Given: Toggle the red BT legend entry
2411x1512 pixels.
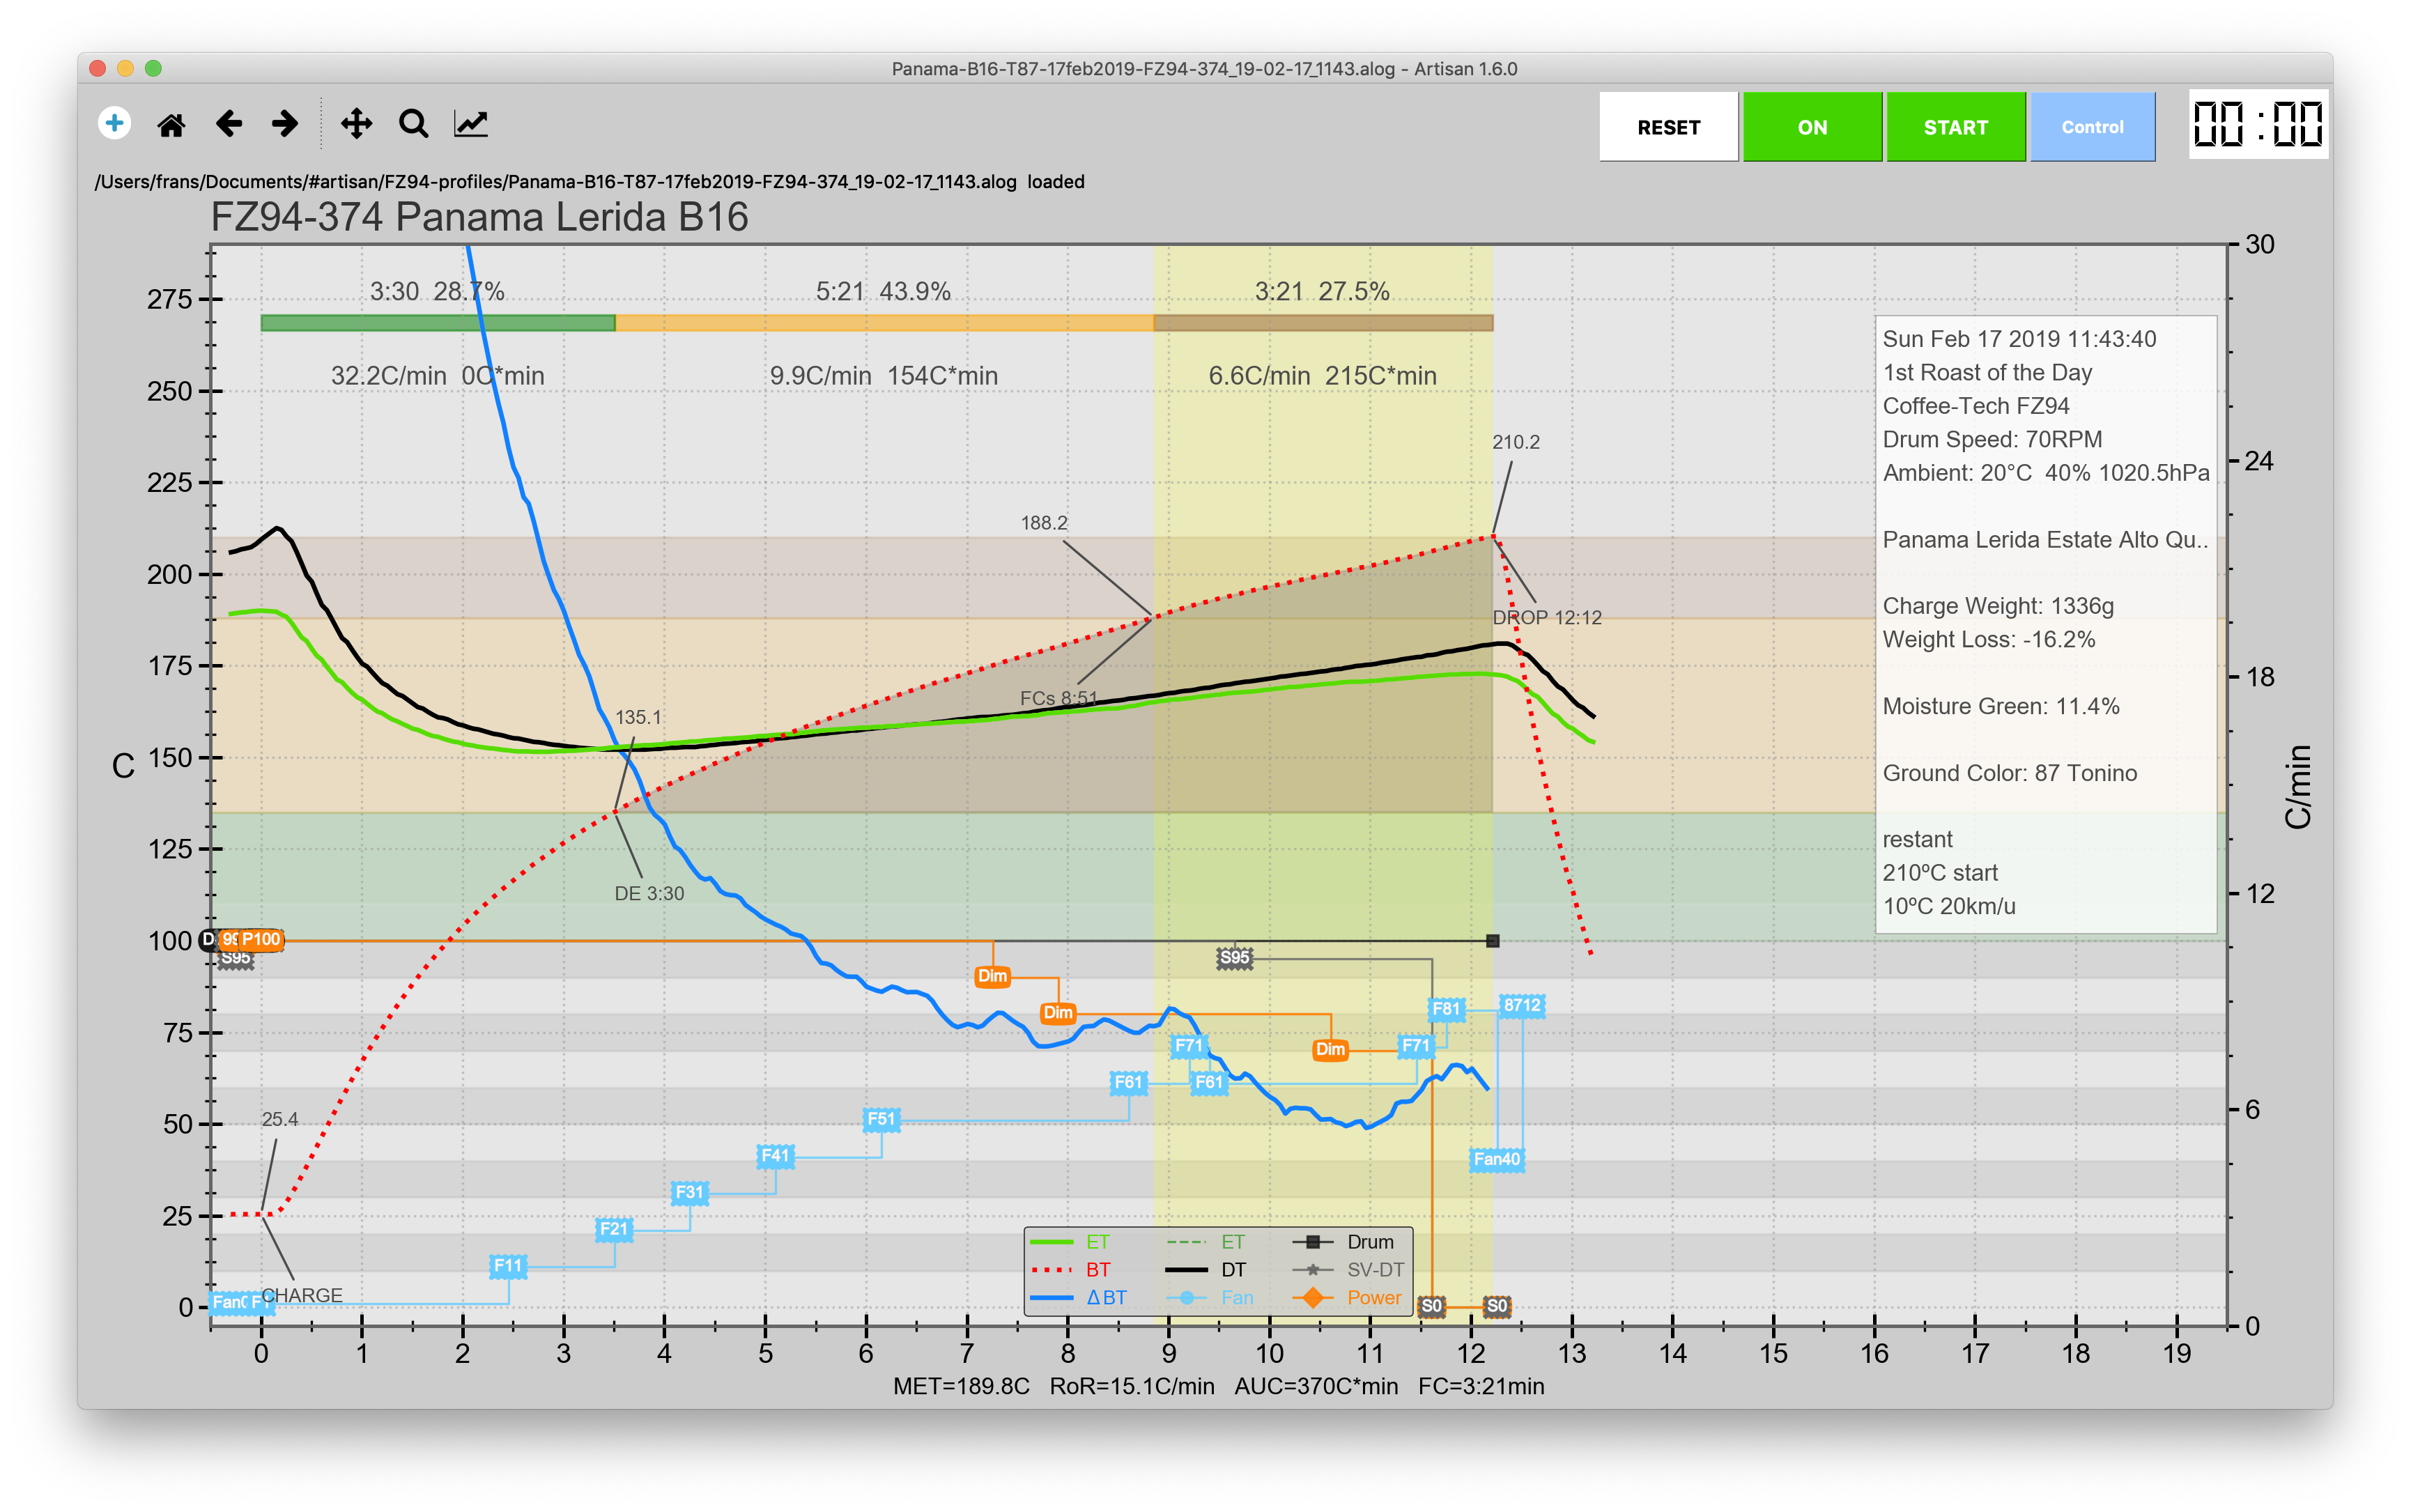Looking at the screenshot, I should [1097, 1270].
